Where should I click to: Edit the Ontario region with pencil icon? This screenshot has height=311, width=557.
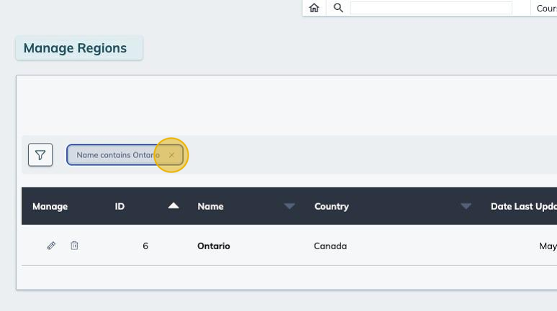click(x=51, y=246)
